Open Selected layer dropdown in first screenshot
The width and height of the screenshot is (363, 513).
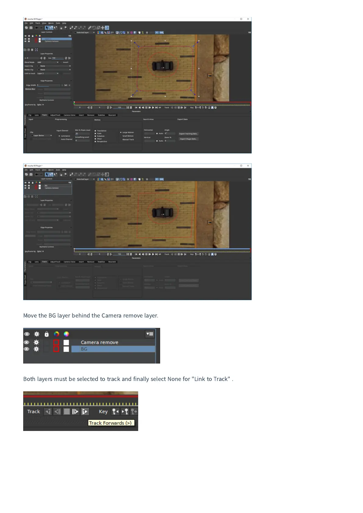[x=85, y=32]
